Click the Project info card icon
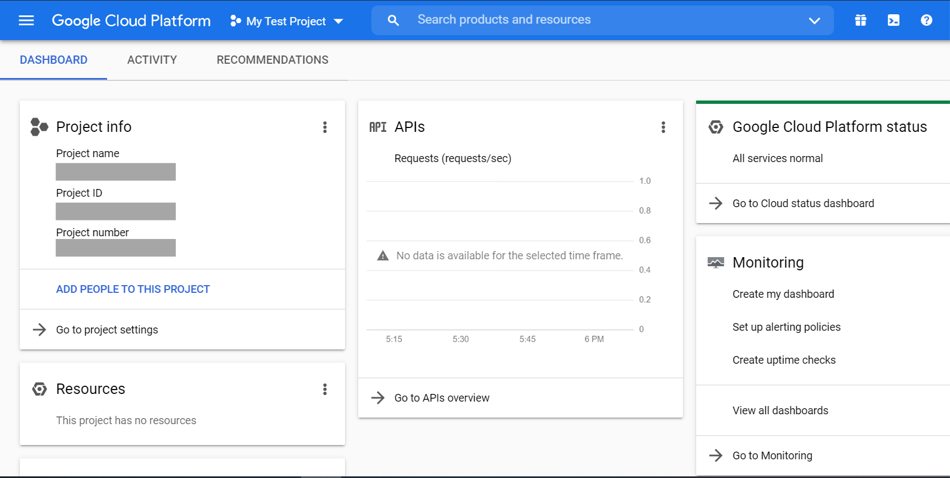The image size is (950, 478). (x=40, y=127)
